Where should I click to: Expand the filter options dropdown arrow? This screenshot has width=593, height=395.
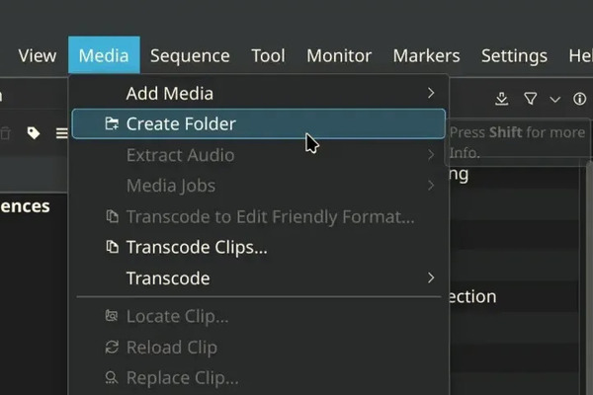pyautogui.click(x=554, y=99)
